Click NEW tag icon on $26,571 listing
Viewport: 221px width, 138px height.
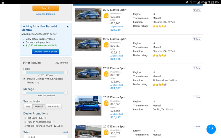click(106, 132)
